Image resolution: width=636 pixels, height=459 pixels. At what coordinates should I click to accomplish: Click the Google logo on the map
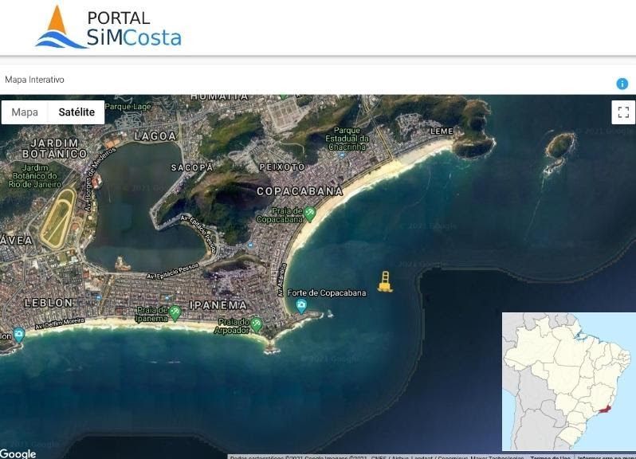(18, 453)
